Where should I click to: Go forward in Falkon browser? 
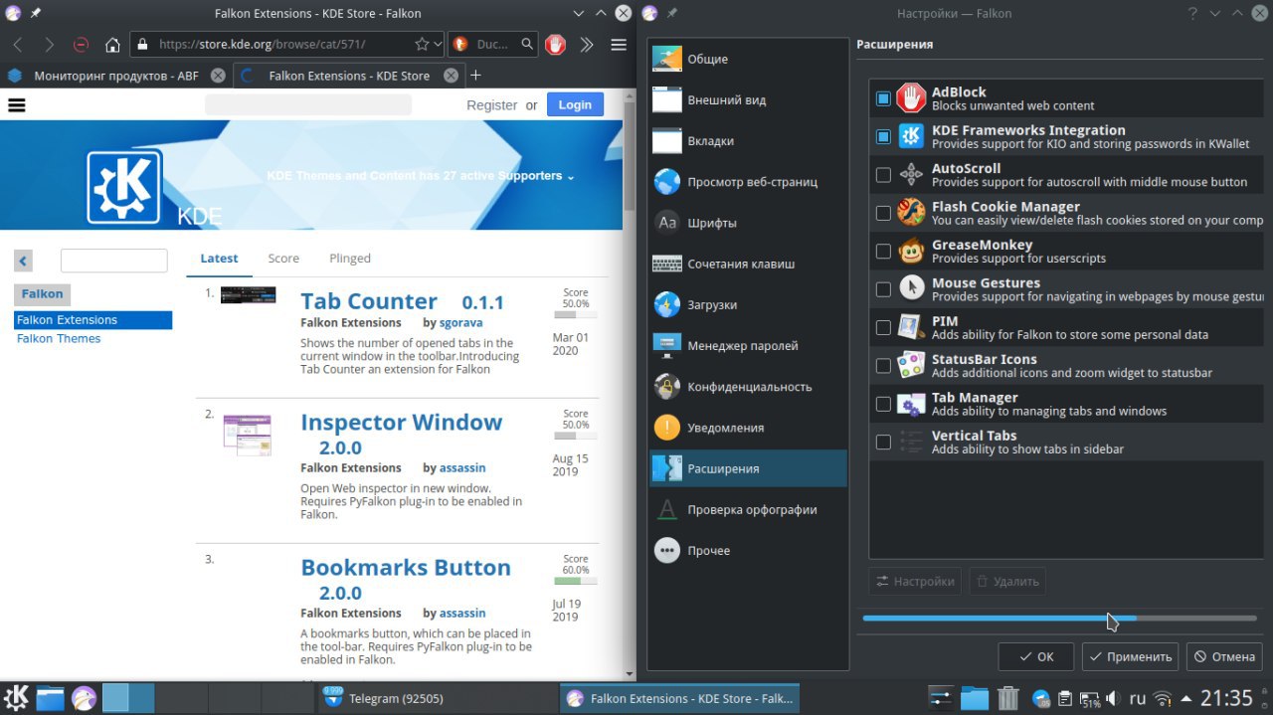tap(49, 45)
